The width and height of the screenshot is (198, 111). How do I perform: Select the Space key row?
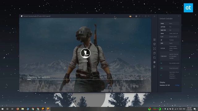pyautogui.click(x=169, y=34)
